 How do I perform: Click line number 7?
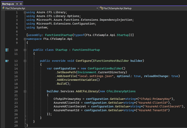[17, 35]
